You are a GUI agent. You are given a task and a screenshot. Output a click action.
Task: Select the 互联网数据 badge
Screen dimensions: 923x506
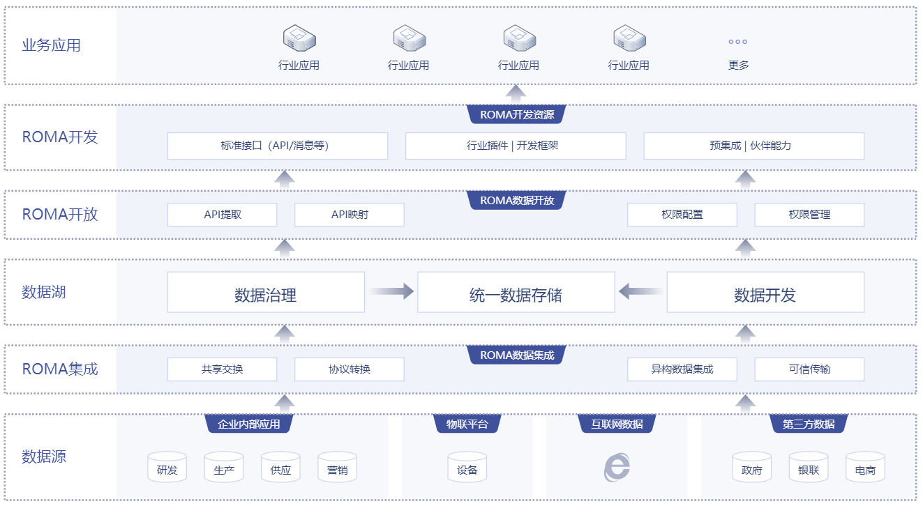pos(617,424)
